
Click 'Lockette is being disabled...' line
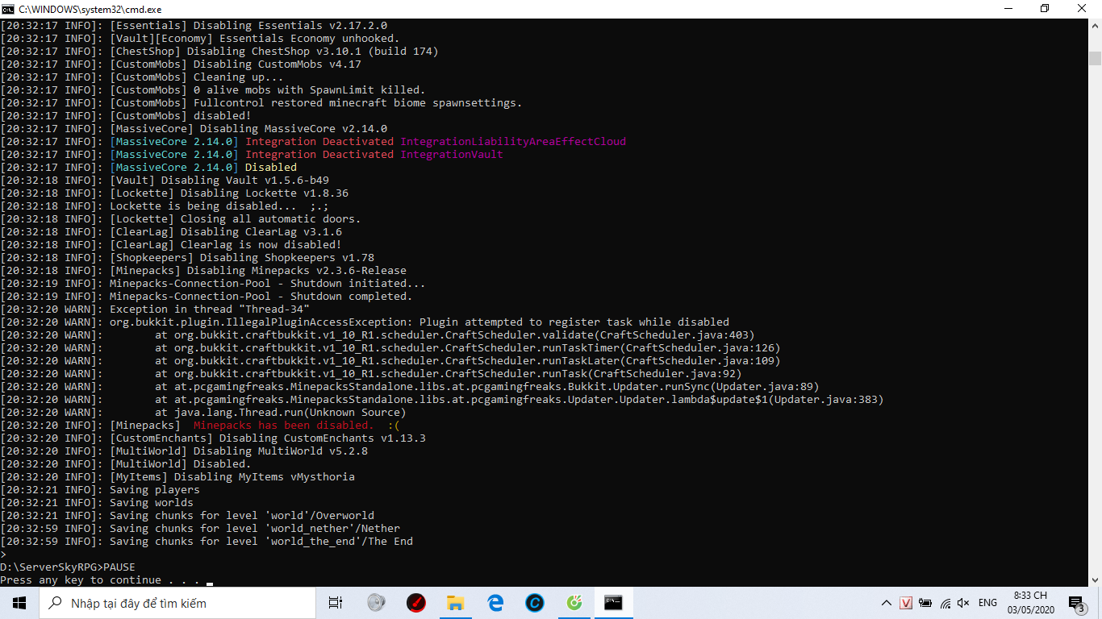[165, 206]
